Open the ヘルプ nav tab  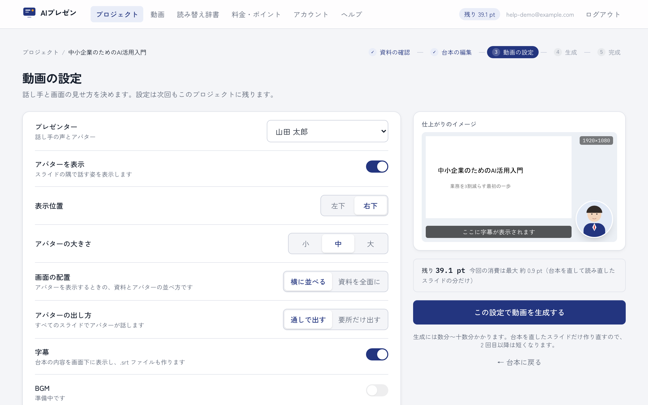coord(352,14)
